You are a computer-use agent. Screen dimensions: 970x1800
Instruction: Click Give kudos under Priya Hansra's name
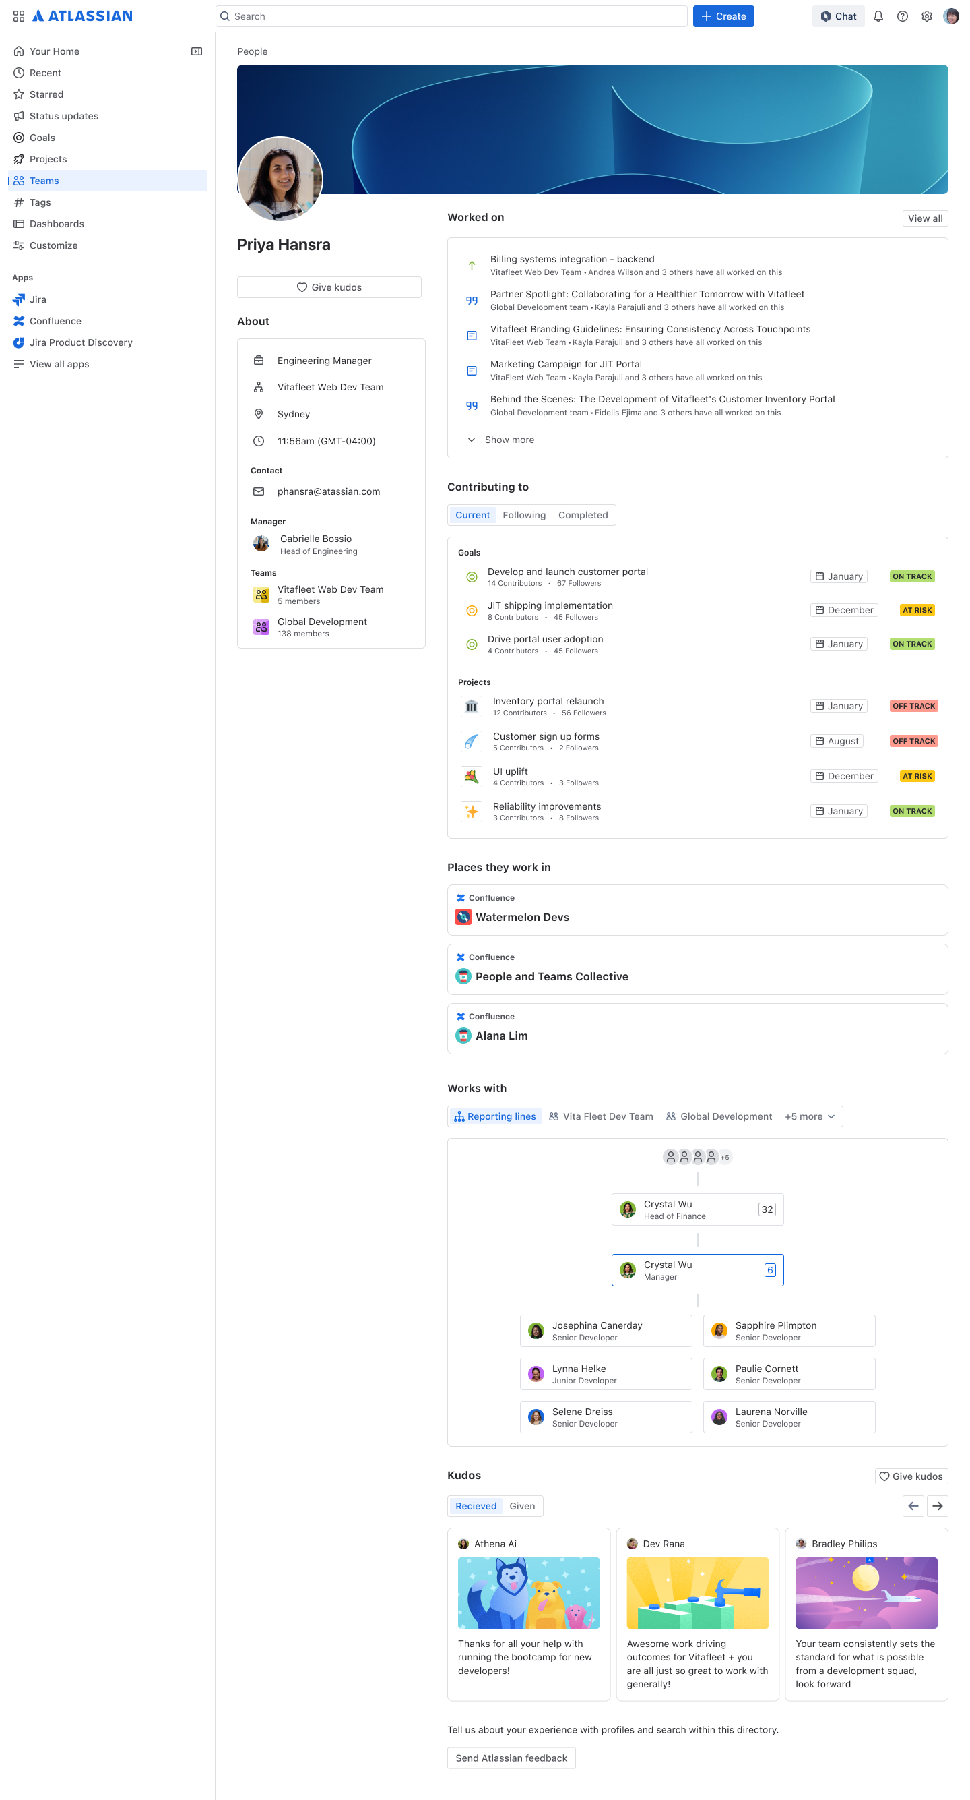coord(329,287)
